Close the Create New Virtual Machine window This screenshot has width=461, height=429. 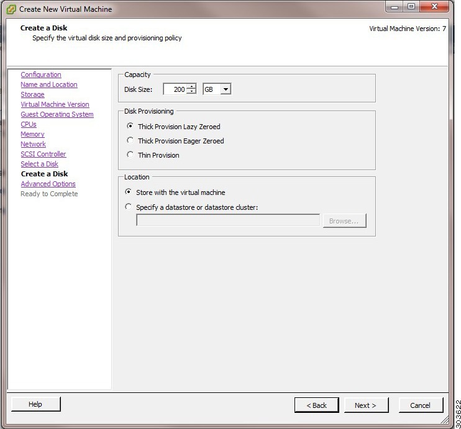click(434, 6)
